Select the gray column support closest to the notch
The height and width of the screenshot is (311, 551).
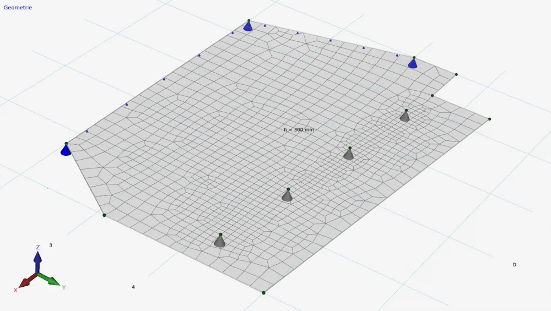click(405, 116)
